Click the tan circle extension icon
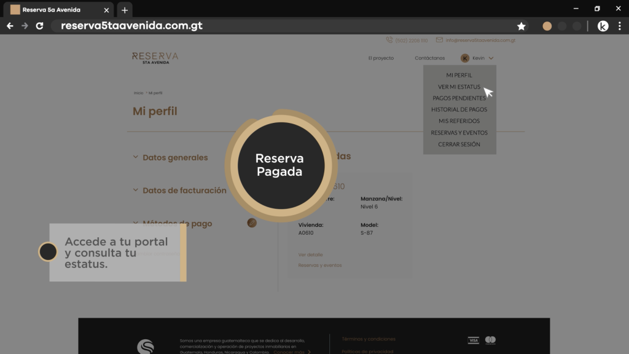The height and width of the screenshot is (354, 629). pos(547,26)
